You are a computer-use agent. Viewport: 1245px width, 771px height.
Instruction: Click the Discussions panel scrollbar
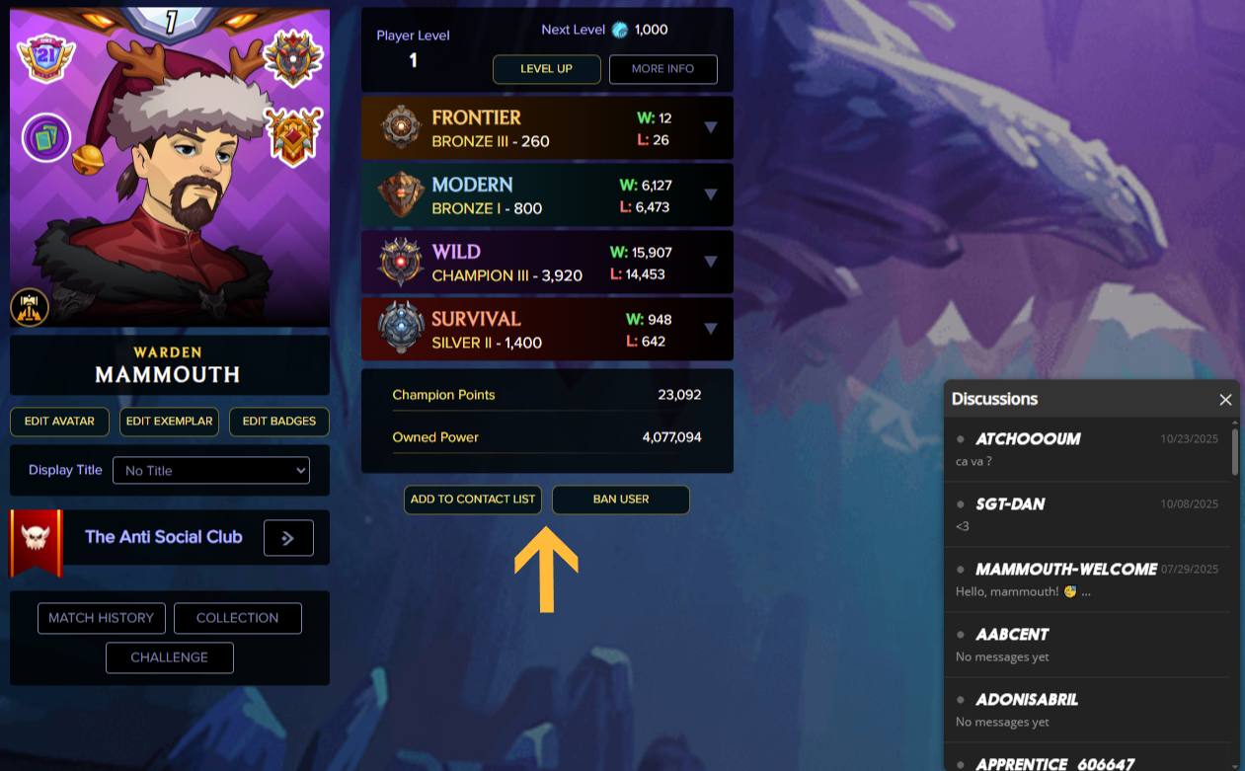pyautogui.click(x=1235, y=451)
